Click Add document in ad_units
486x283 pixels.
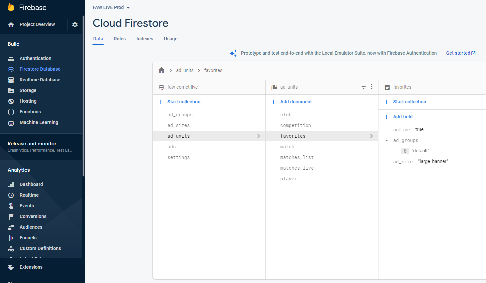(296, 102)
